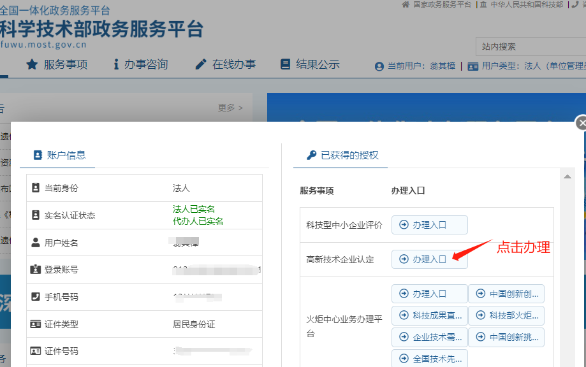Switch to 已获得的授权 tab
The image size is (586, 367).
342,155
